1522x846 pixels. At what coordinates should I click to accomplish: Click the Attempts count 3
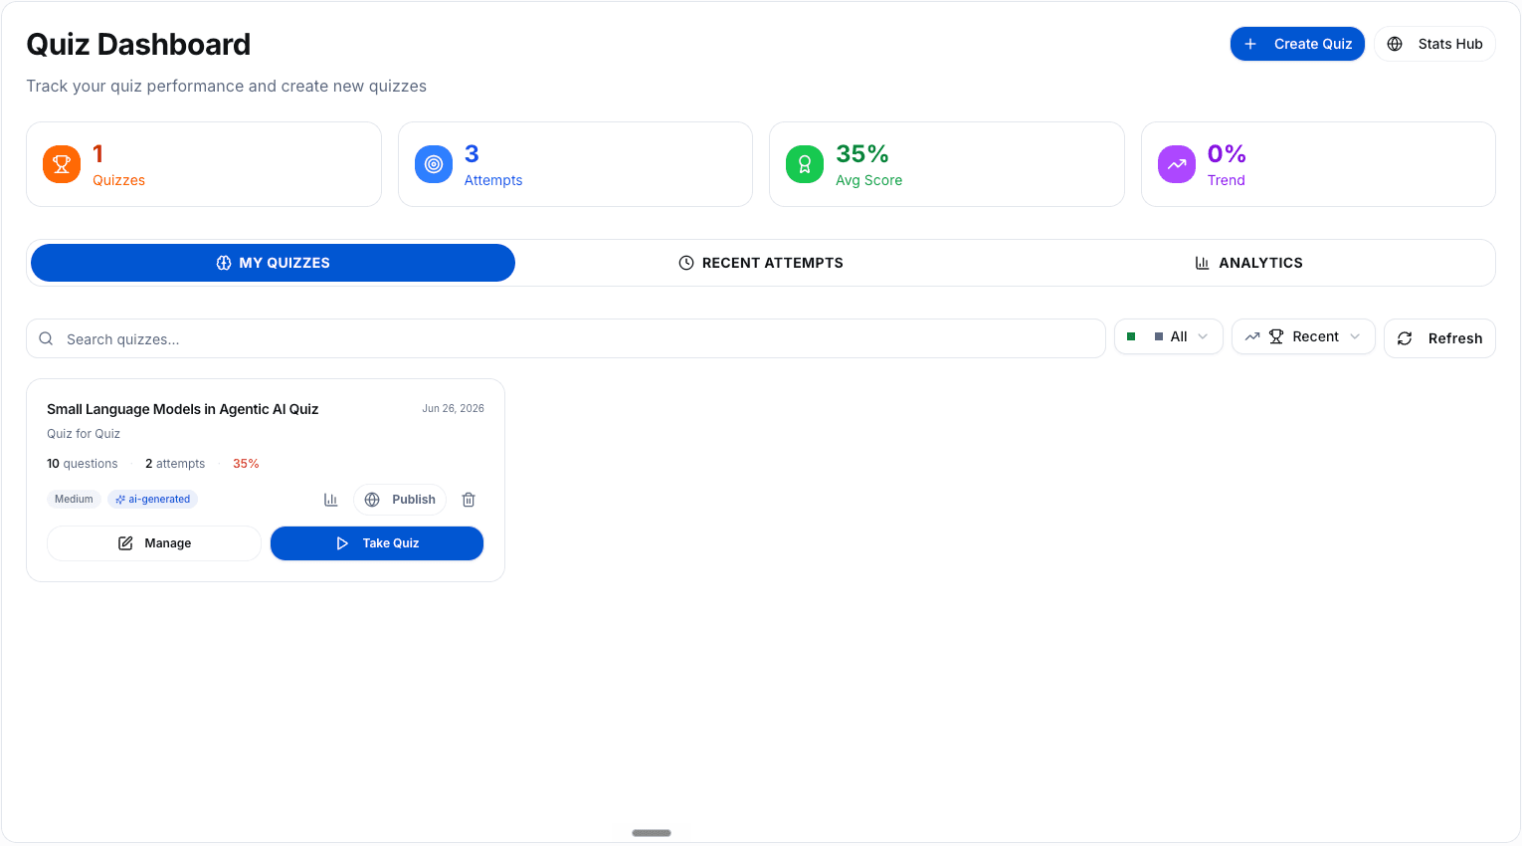coord(472,154)
